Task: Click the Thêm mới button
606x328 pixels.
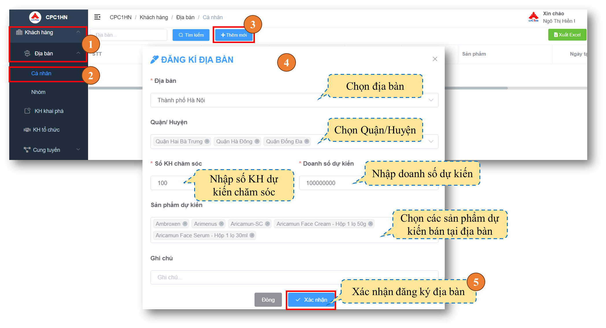Action: [234, 35]
